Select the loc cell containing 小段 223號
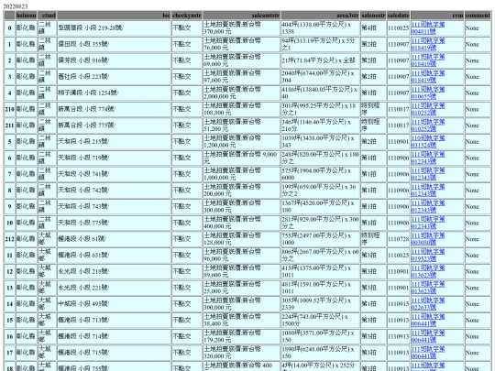Image resolution: width=495 pixels, height=371 pixels. [x=114, y=77]
